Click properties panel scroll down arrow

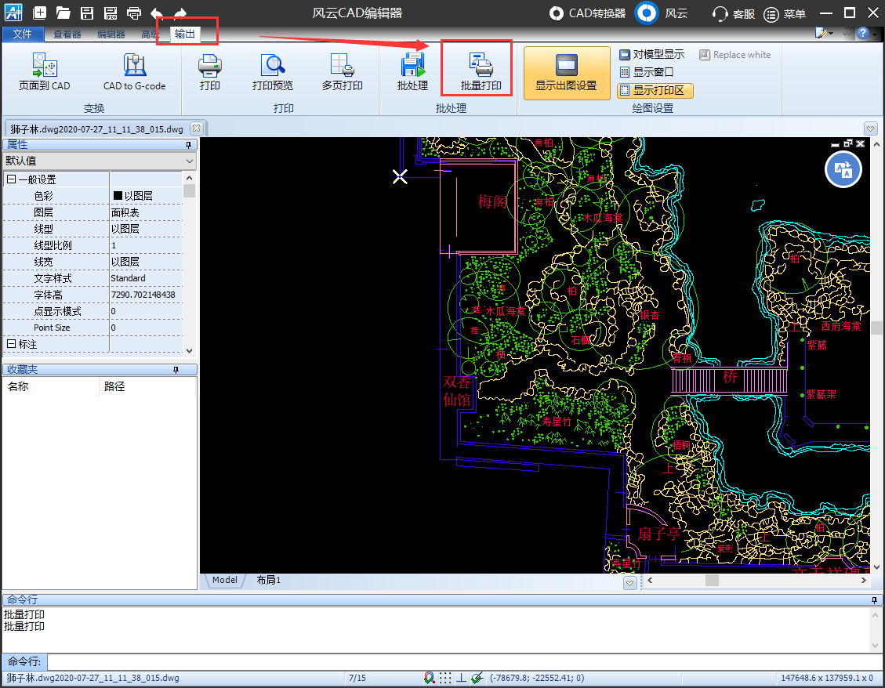click(x=190, y=350)
